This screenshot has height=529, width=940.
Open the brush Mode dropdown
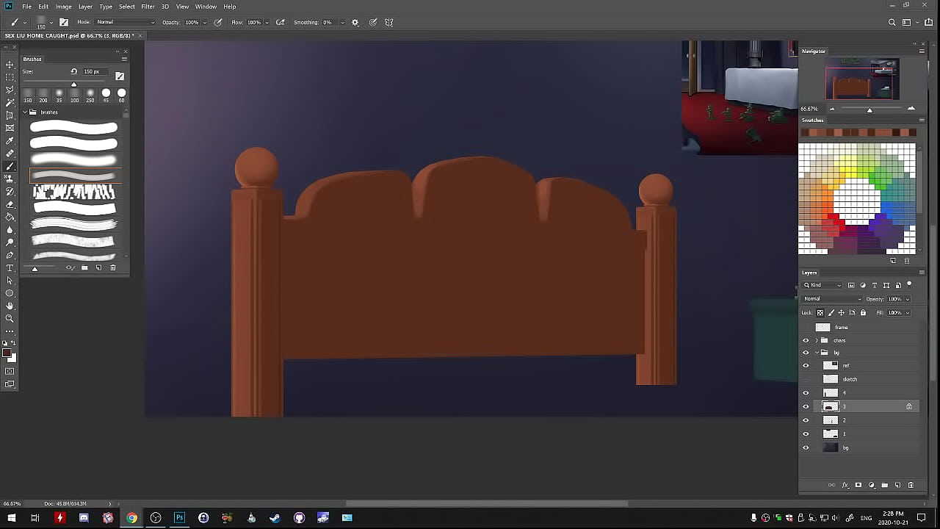[125, 23]
